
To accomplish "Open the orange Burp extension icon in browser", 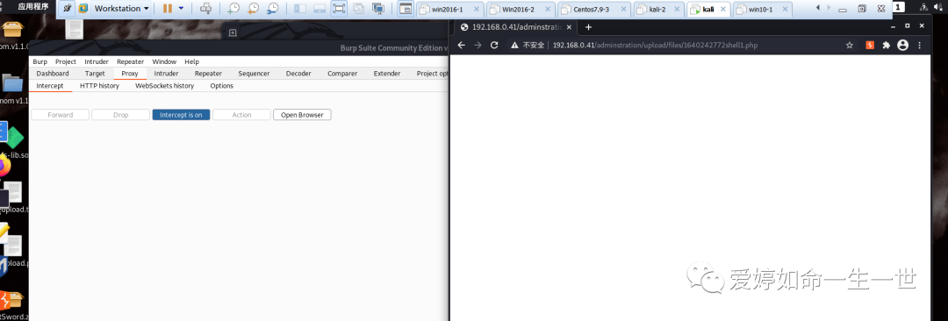I will (870, 46).
